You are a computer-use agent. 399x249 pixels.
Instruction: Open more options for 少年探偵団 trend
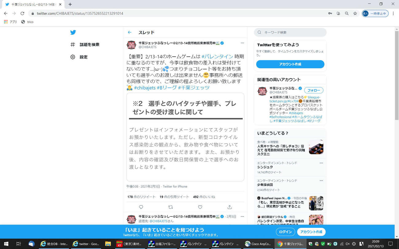click(x=321, y=181)
